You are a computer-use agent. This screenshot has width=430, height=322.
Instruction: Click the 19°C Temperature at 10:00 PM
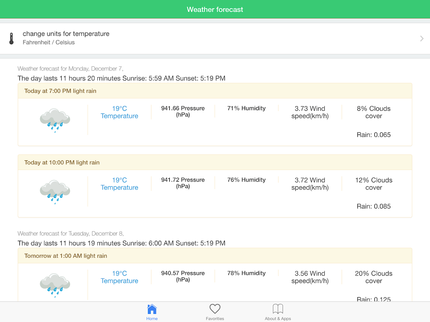click(x=119, y=184)
